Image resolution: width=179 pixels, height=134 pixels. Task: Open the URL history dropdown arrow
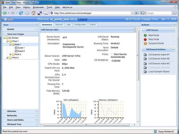point(133,13)
